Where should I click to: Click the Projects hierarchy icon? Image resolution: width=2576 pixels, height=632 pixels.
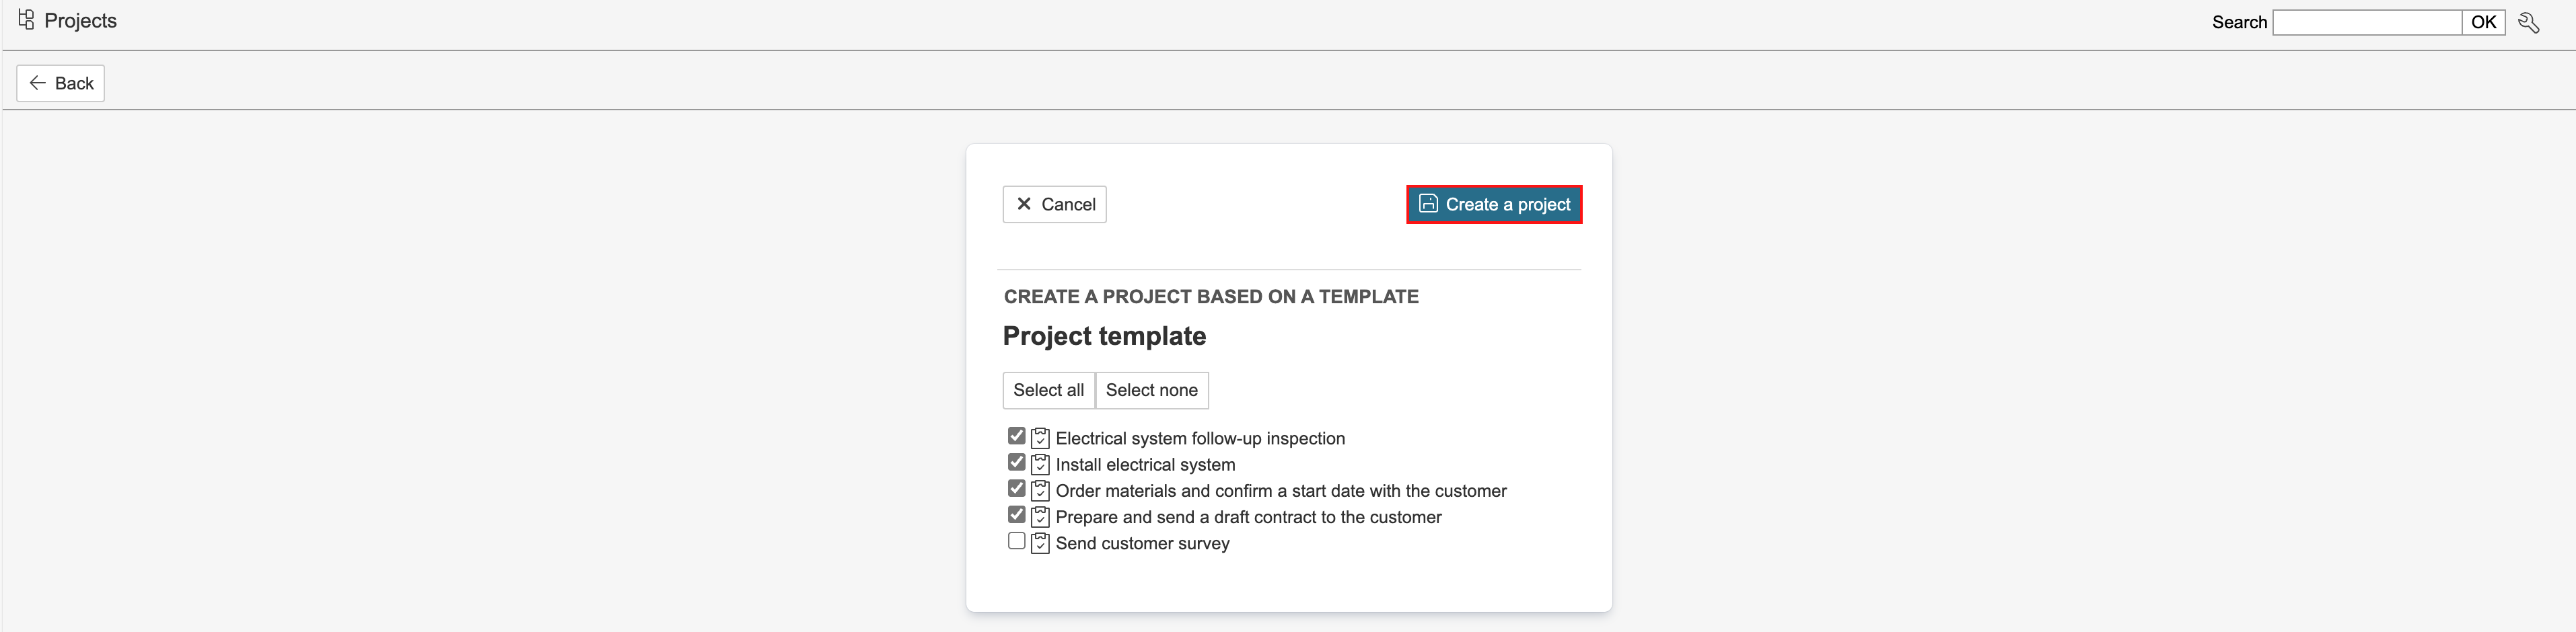click(x=26, y=20)
